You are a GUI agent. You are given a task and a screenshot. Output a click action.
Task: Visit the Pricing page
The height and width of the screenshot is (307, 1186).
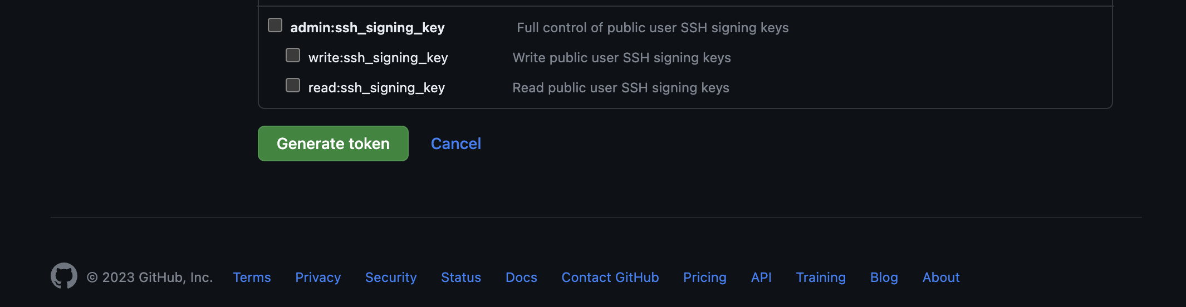coord(705,277)
